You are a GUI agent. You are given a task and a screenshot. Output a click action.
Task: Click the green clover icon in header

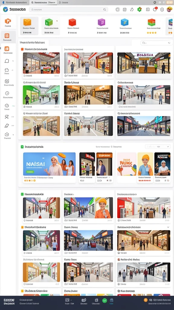(140, 9)
